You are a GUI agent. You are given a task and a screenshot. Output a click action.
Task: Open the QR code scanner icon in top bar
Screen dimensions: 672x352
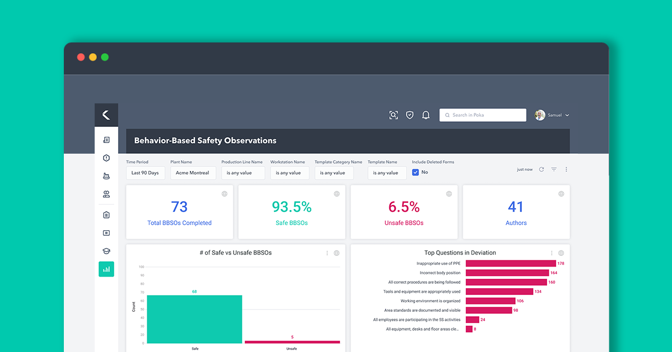coord(394,115)
